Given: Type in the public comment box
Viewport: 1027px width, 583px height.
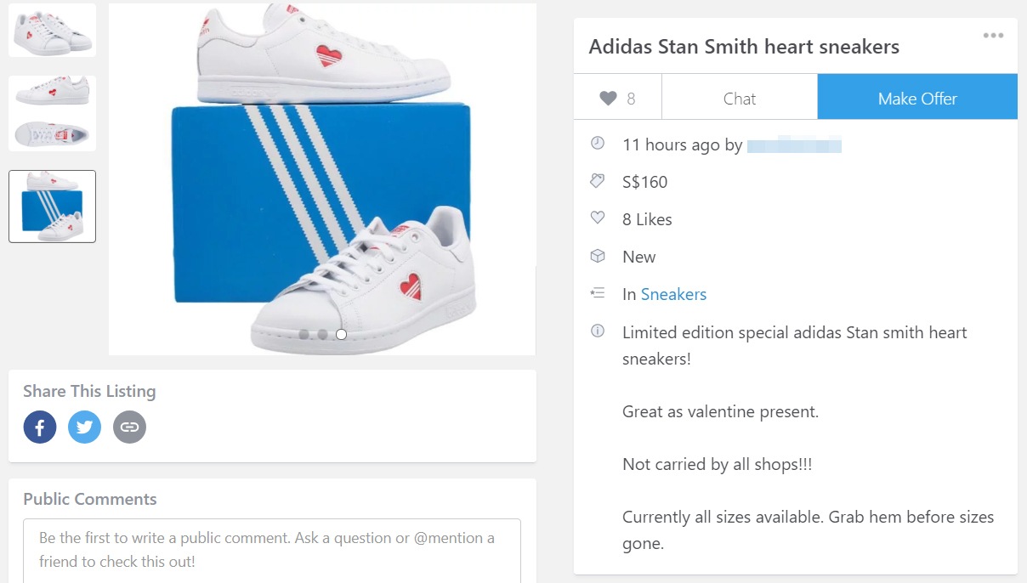Looking at the screenshot, I should coord(271,550).
